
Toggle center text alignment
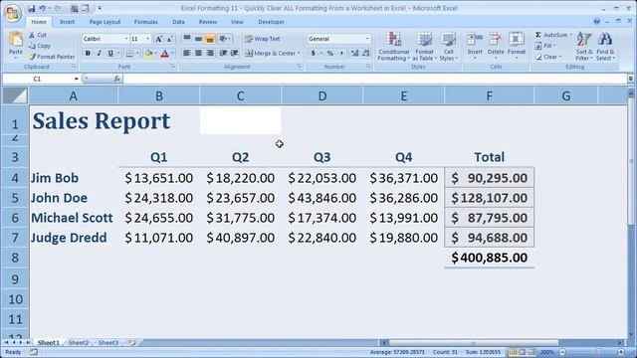pyautogui.click(x=198, y=53)
